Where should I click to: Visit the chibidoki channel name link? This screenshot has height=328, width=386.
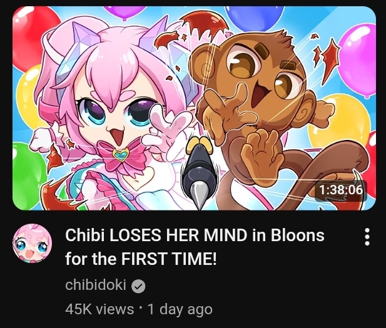point(96,285)
